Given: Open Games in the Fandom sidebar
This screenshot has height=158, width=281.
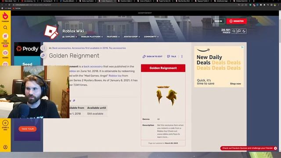Looking at the screenshot, I should point(5,54).
